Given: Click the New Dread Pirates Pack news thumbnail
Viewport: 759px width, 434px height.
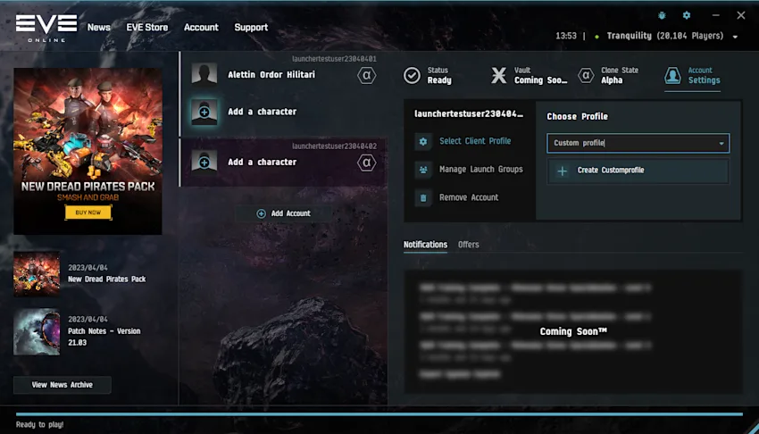Looking at the screenshot, I should 37,274.
